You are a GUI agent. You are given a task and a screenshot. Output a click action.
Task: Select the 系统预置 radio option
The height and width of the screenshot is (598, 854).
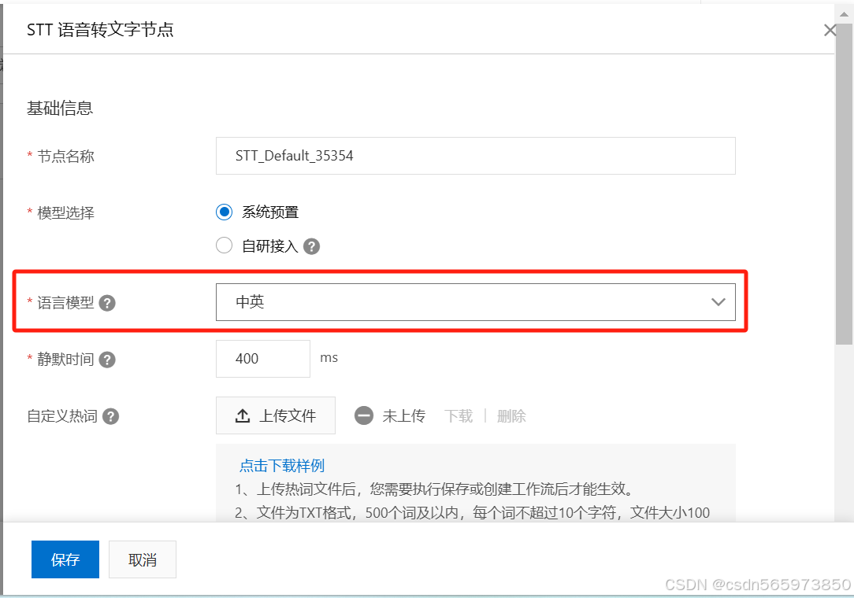coord(224,212)
